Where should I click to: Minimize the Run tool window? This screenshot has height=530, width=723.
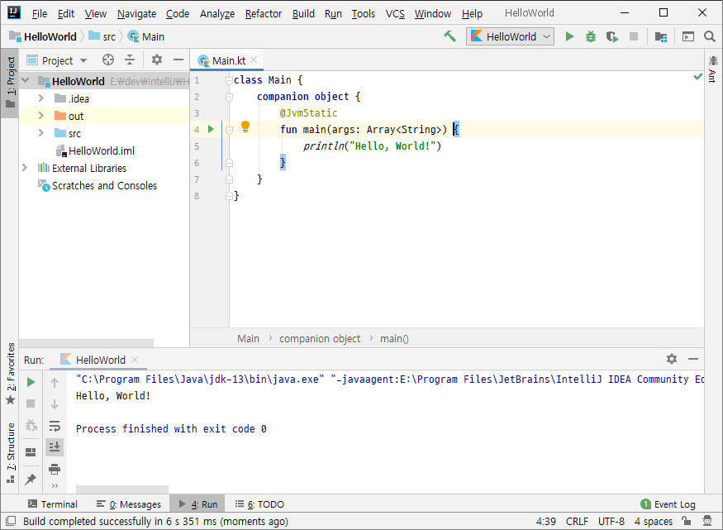693,359
